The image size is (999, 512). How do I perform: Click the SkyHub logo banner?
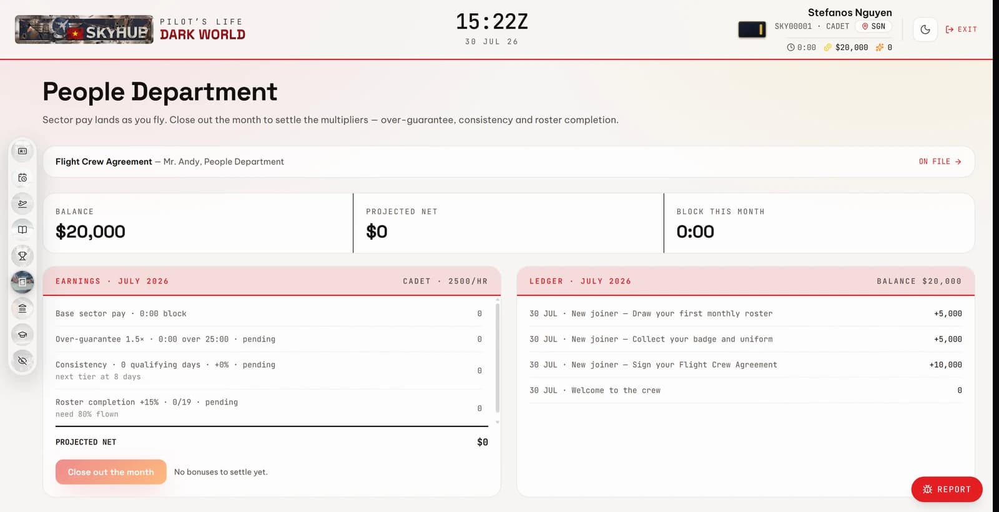coord(84,29)
